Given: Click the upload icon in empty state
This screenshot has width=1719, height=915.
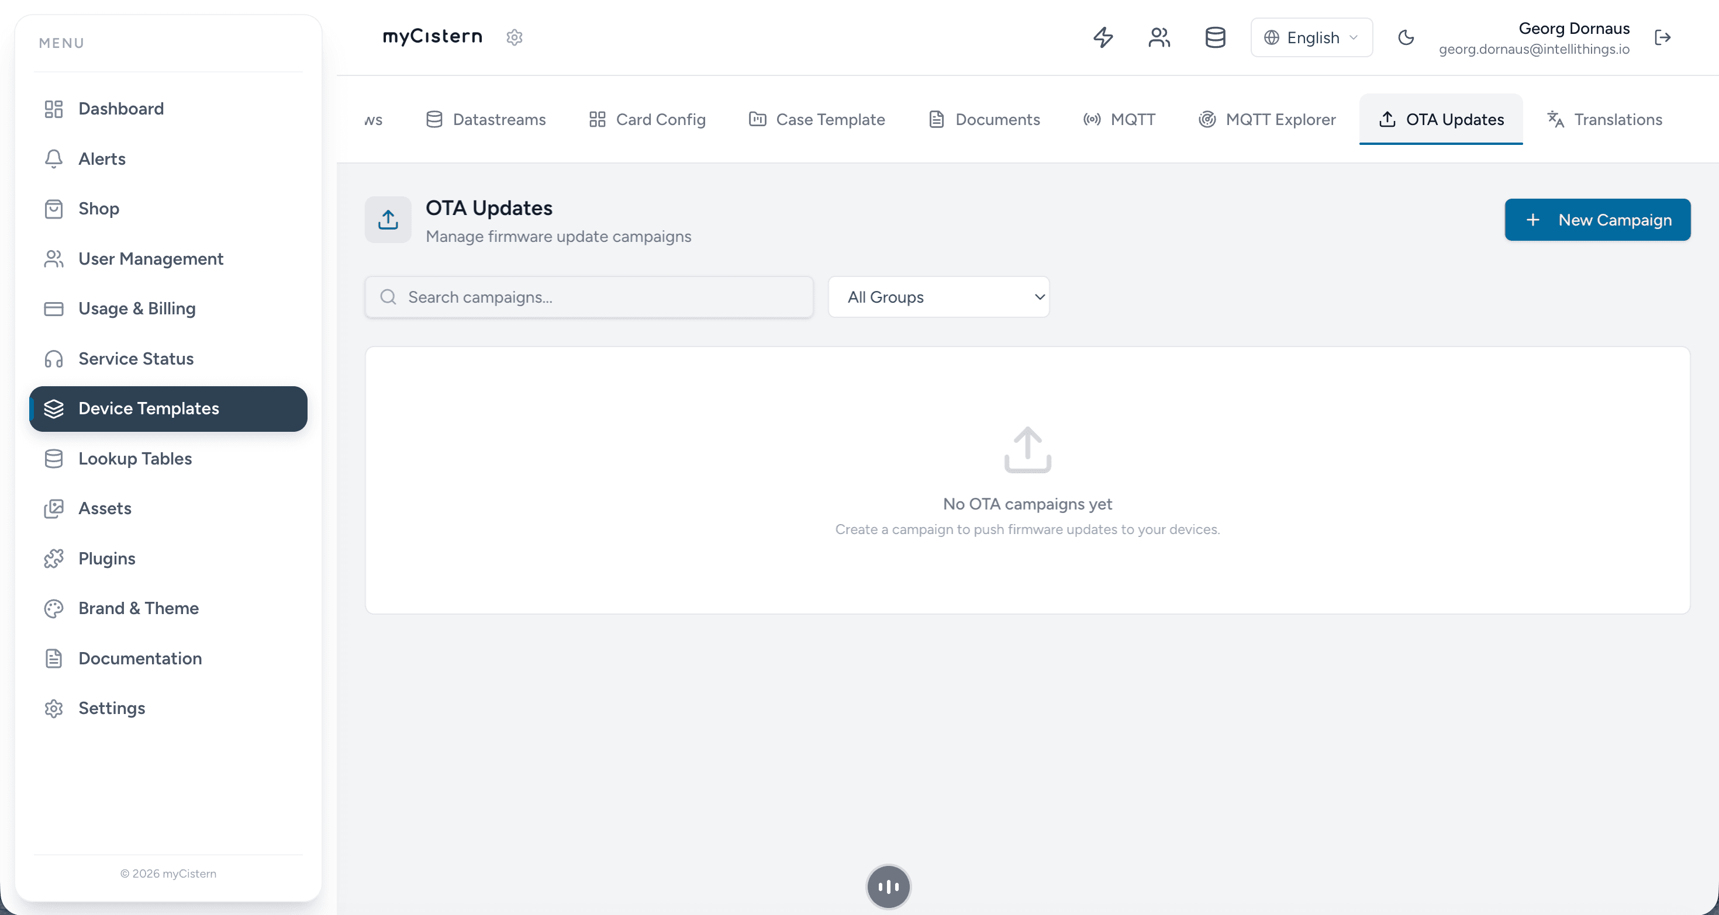Looking at the screenshot, I should click(x=1028, y=450).
